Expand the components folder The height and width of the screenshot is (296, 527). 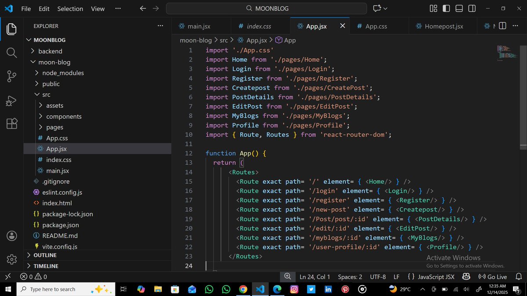click(x=97, y=116)
